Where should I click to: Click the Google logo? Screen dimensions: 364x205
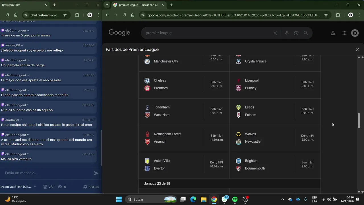point(119,33)
